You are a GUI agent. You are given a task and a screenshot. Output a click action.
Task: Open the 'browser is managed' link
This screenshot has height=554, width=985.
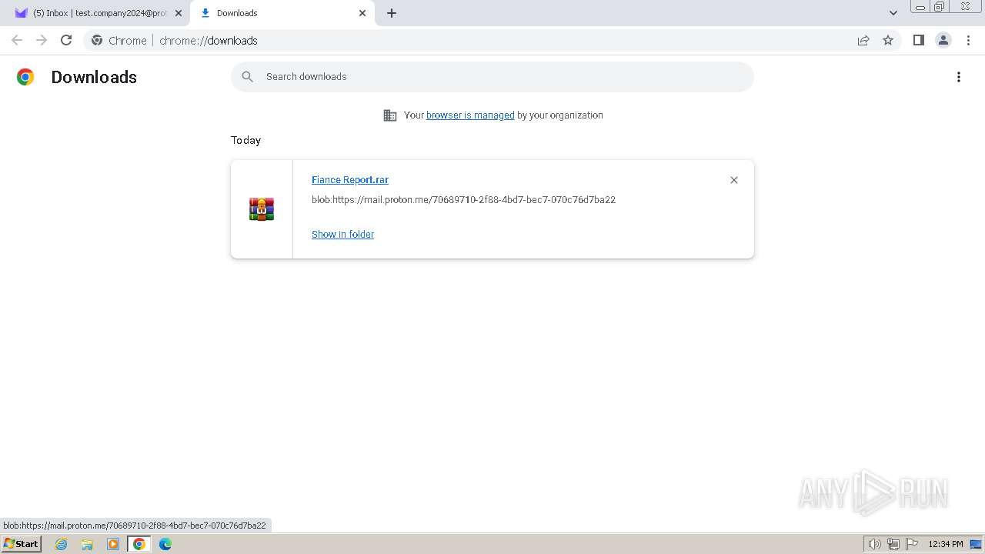(x=470, y=115)
